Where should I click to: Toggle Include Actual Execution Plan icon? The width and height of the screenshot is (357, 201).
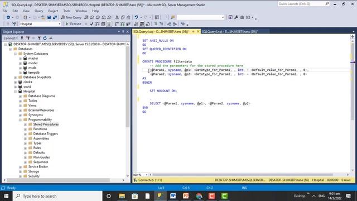click(117, 23)
